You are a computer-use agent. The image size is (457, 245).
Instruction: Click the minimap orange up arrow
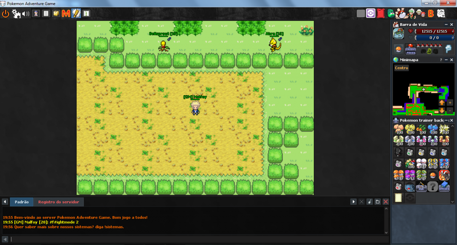[x=442, y=103]
